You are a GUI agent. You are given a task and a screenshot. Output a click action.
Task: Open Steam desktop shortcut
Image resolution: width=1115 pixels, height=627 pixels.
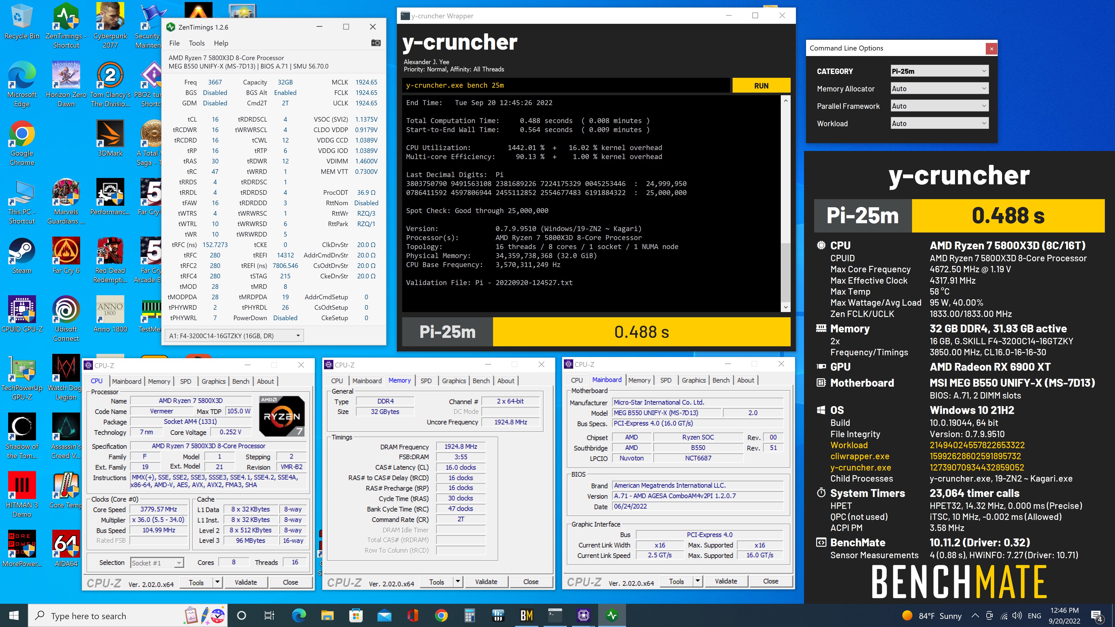[x=22, y=256]
